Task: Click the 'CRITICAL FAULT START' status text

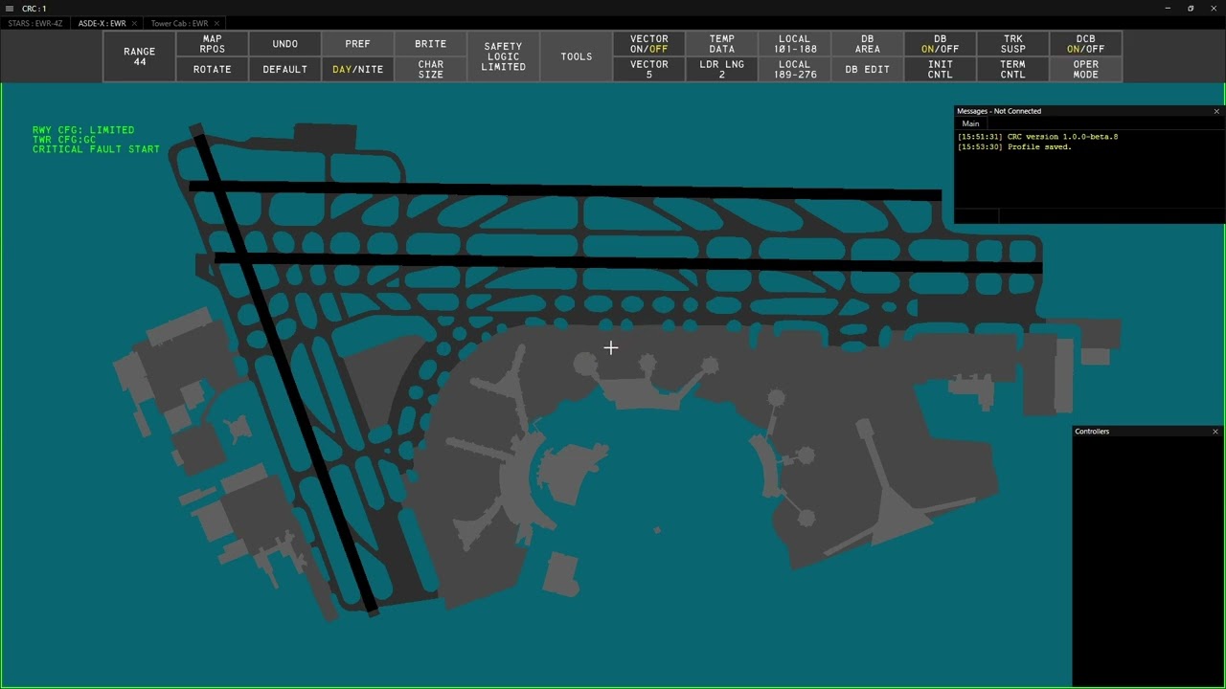Action: (x=96, y=149)
